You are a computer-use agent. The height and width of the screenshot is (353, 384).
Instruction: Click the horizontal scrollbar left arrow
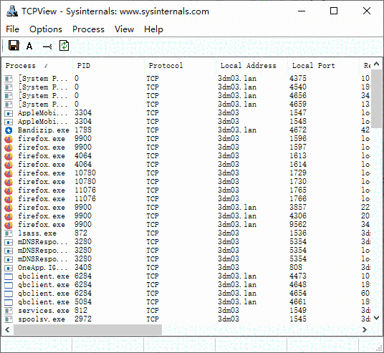(7, 330)
